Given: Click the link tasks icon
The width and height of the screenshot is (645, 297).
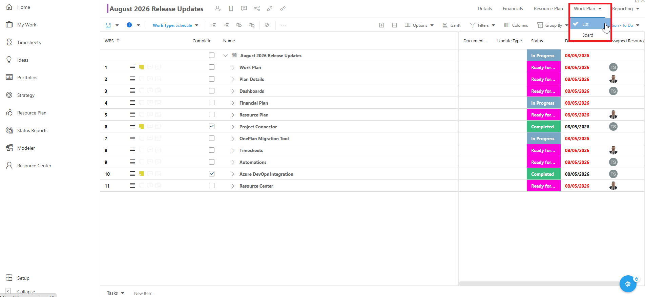Looking at the screenshot, I should [x=239, y=25].
